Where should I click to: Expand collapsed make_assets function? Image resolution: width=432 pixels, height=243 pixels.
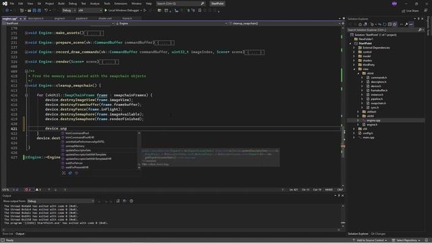pyautogui.click(x=26, y=33)
